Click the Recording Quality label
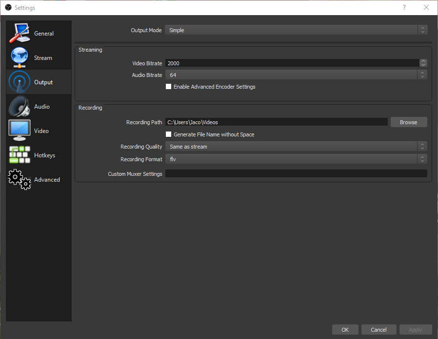The height and width of the screenshot is (339, 438). tap(141, 147)
